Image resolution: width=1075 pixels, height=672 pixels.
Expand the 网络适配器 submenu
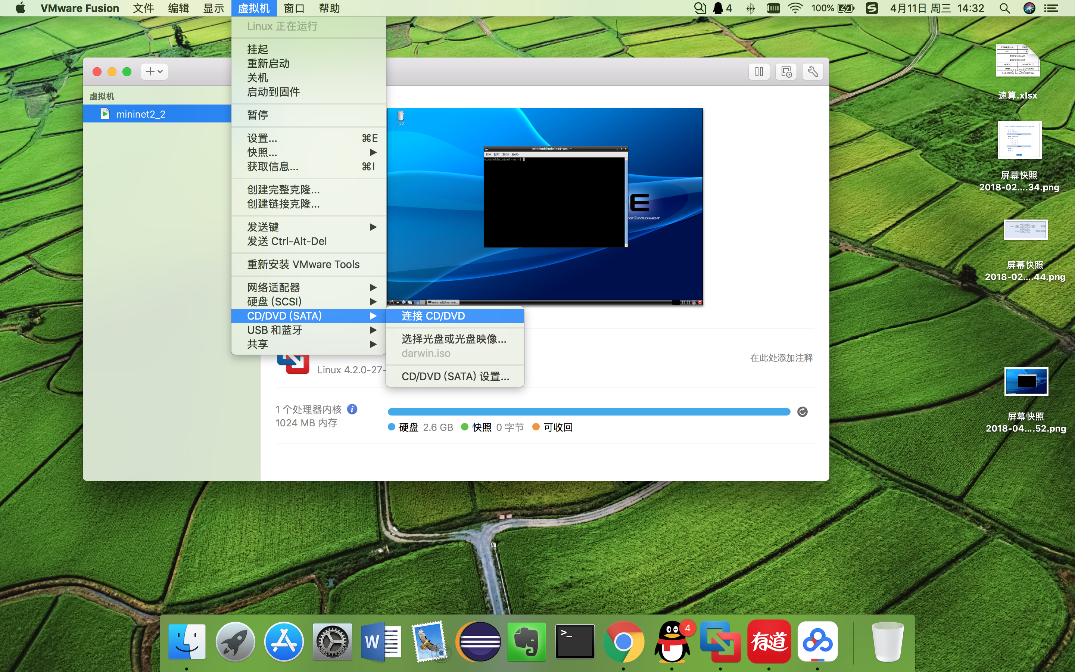pyautogui.click(x=308, y=287)
